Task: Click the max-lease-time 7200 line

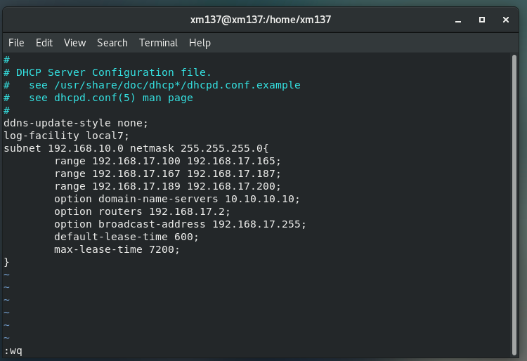Action: click(117, 249)
